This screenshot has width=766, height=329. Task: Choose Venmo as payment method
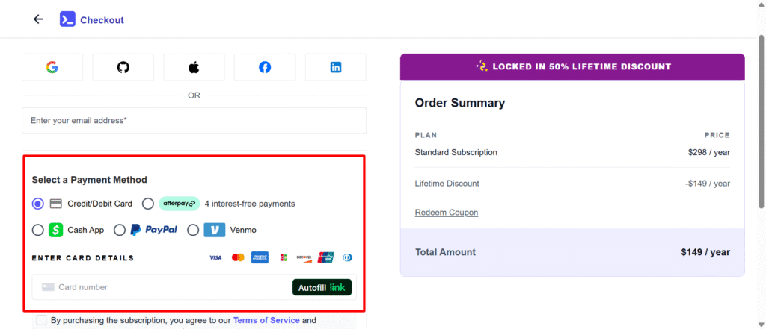[x=193, y=230]
